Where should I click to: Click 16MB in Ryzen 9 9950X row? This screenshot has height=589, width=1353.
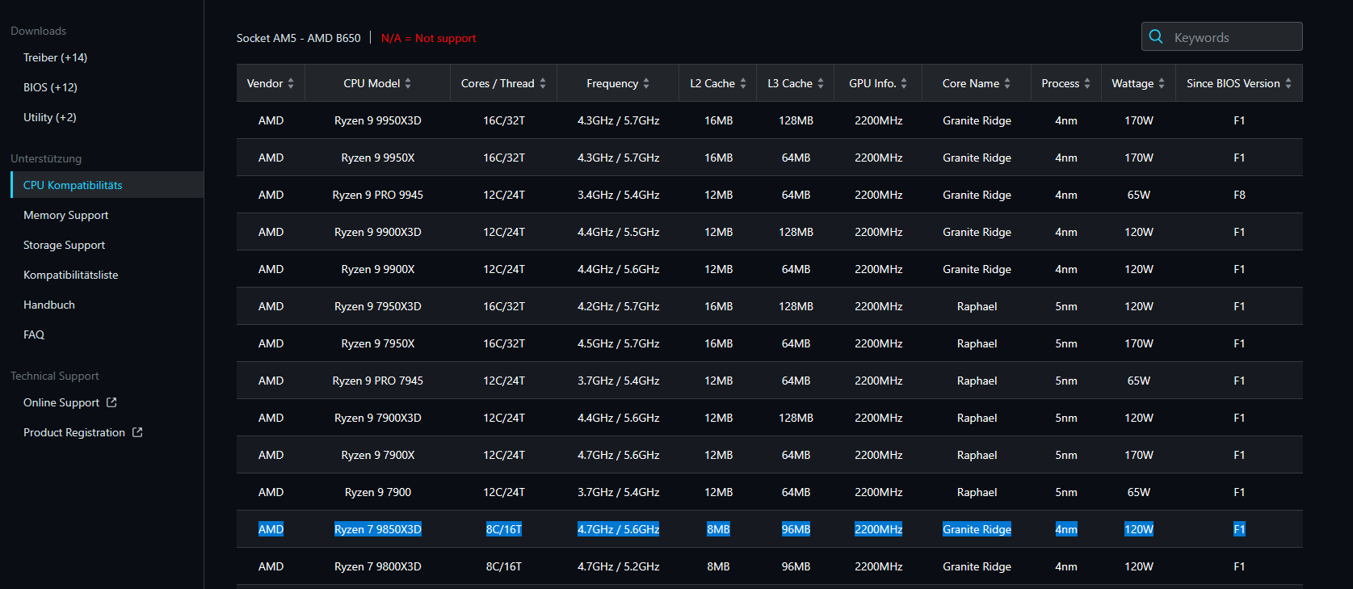[718, 158]
